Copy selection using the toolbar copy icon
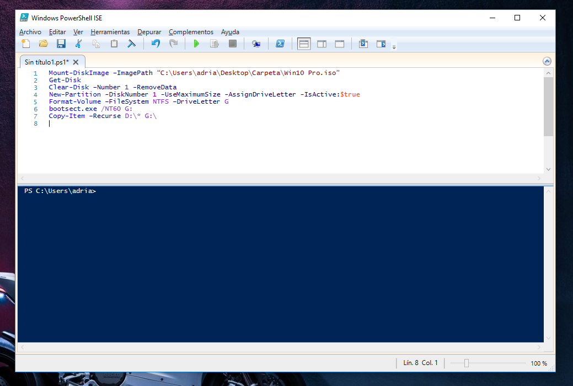 point(96,44)
